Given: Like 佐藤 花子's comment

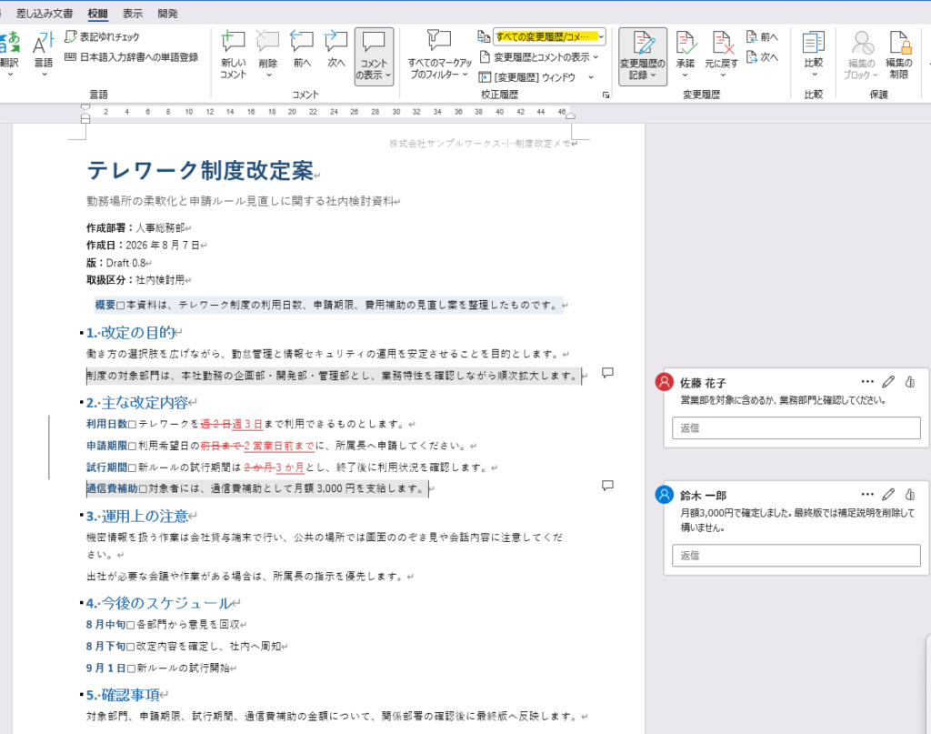Looking at the screenshot, I should coord(910,382).
